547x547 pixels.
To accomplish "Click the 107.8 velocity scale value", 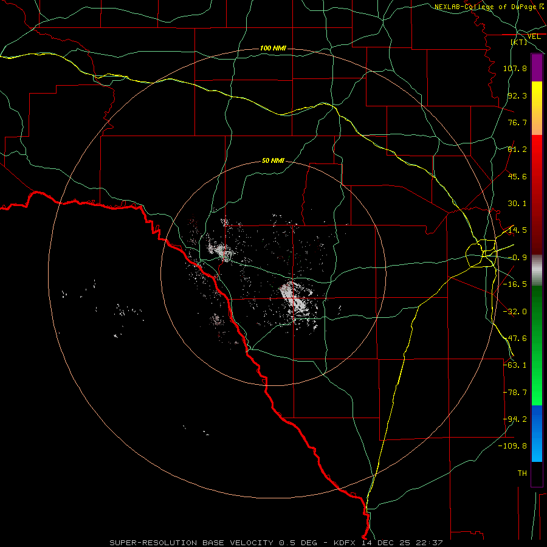I will click(x=515, y=68).
